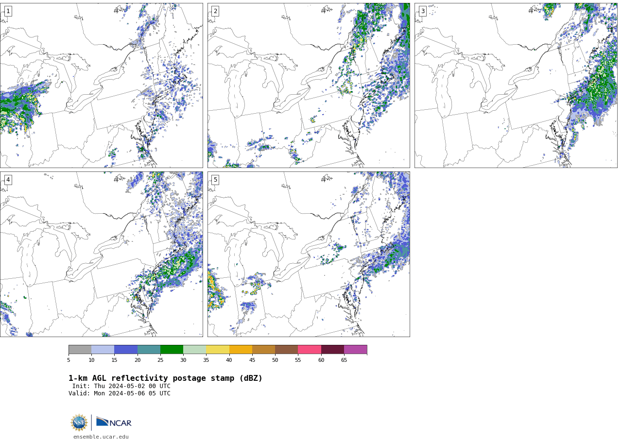Screen dimensions: 622x442
Task: Click the pink 55-60 dBZ swatch
Action: tap(310, 350)
